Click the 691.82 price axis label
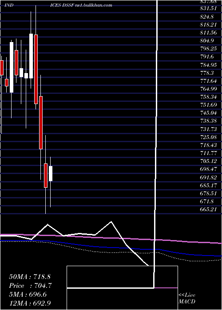Image resolution: width=222 pixels, height=310 pixels. tap(209, 177)
